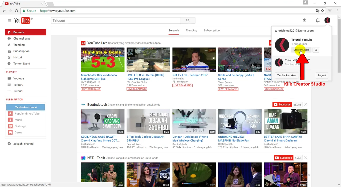The image size is (341, 187).
Task: Click the YouTube browser tab
Action: coord(23,3)
